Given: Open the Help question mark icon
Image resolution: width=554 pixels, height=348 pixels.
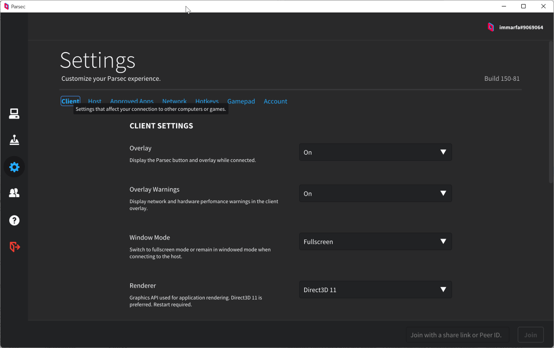Looking at the screenshot, I should coord(14,220).
